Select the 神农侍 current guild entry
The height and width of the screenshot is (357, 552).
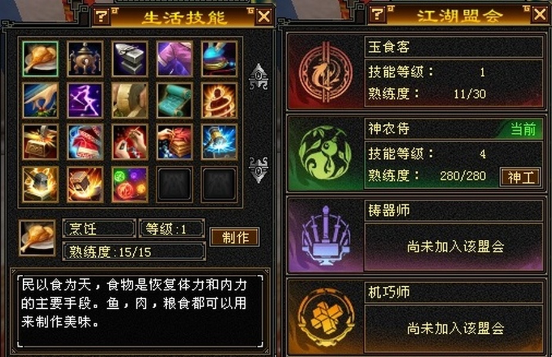(416, 154)
